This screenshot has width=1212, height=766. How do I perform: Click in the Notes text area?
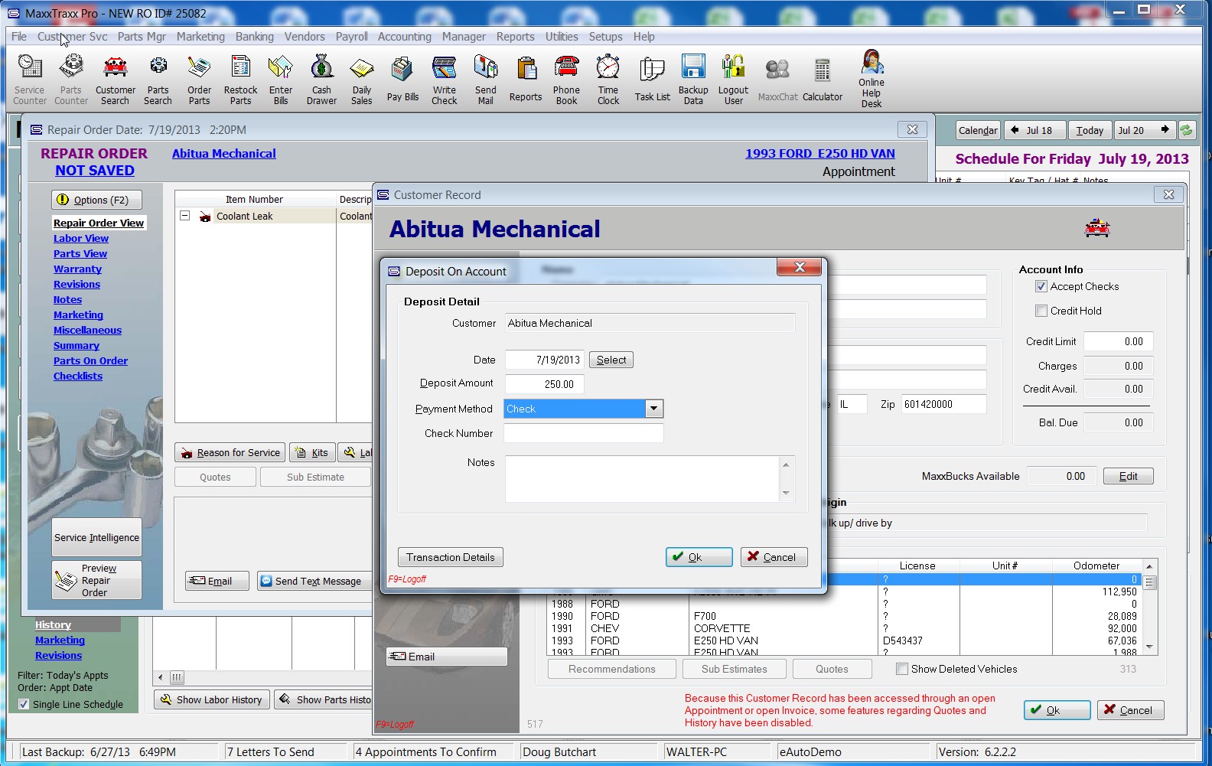642,479
